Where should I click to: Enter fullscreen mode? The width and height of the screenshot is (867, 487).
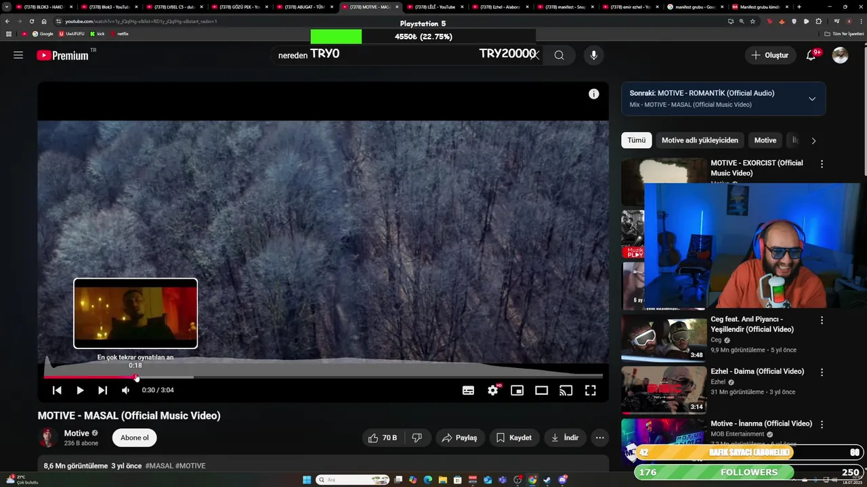tap(590, 390)
